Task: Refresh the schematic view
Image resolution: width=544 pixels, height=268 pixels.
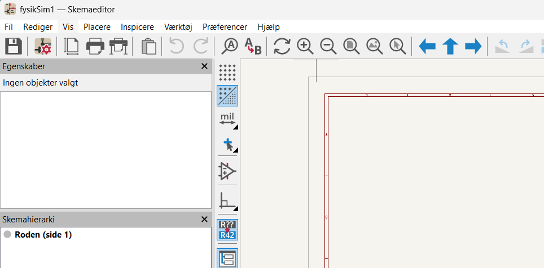Action: click(282, 46)
